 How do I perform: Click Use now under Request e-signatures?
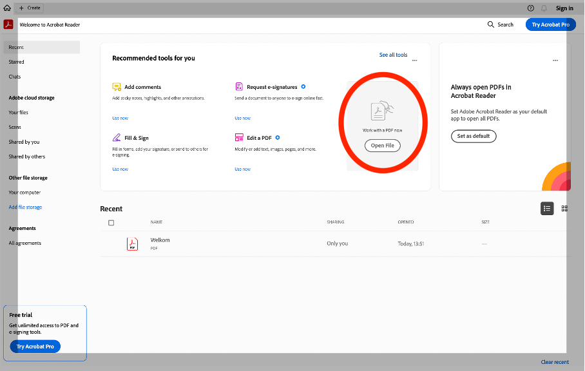point(242,119)
